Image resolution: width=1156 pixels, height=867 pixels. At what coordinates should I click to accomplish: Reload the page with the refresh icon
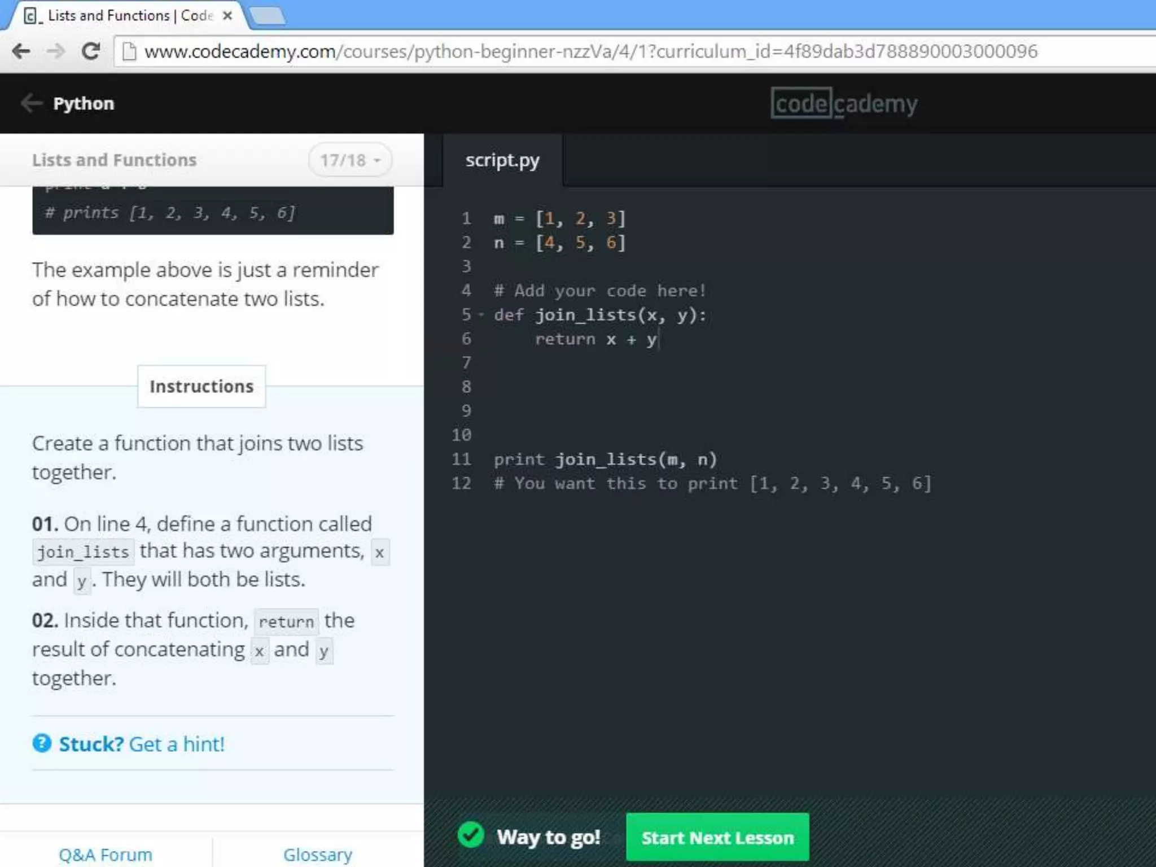(91, 51)
